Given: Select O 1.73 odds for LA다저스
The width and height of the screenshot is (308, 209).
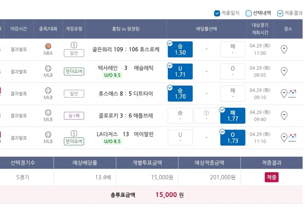Looking at the screenshot, I should click(233, 138).
